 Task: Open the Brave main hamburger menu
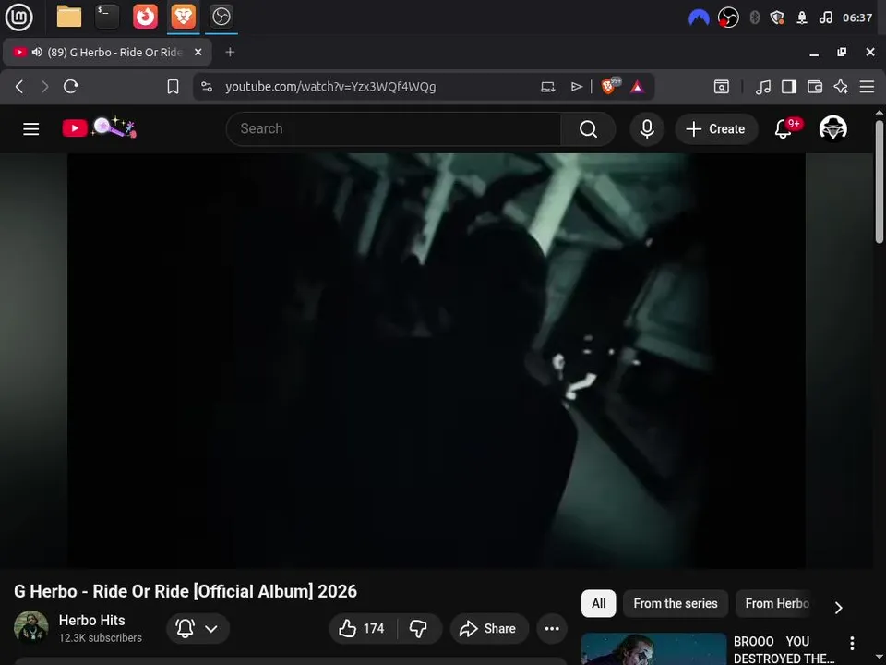tap(867, 87)
